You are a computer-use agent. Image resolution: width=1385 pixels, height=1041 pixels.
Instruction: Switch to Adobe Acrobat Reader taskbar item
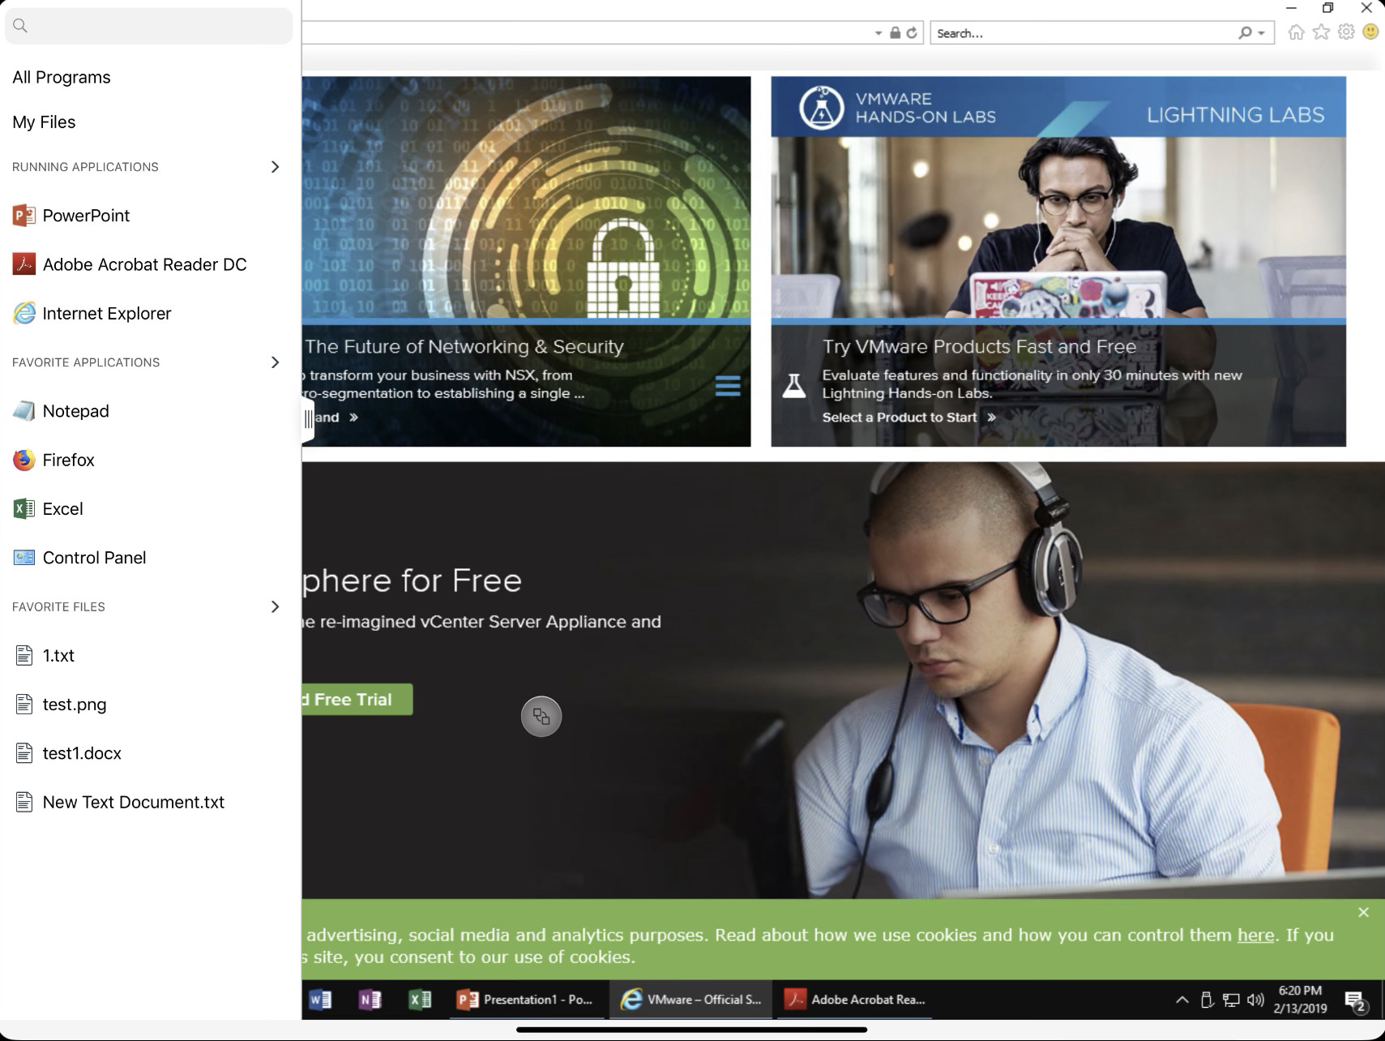pyautogui.click(x=855, y=1000)
